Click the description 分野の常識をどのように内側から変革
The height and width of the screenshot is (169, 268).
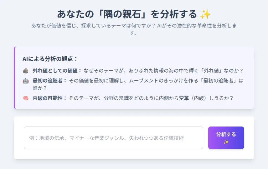151,98
